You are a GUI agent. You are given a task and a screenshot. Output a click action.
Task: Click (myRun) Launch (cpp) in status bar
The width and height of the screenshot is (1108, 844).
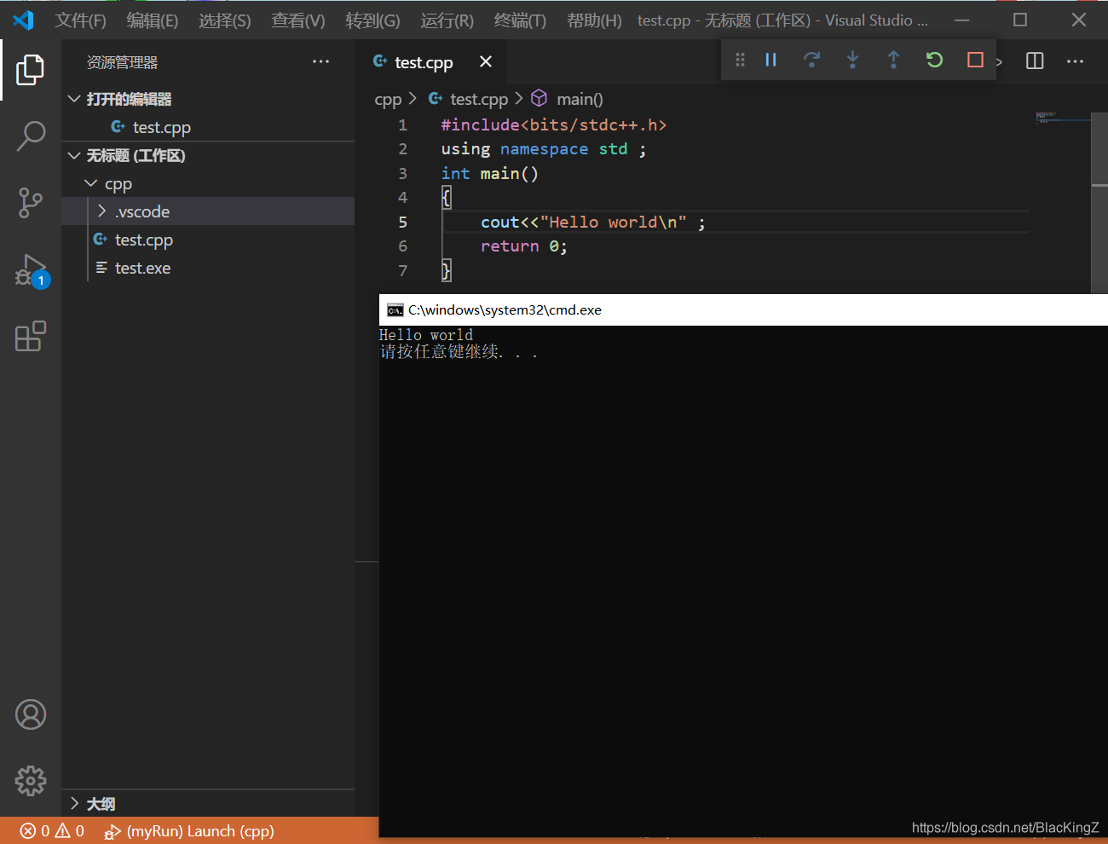(x=192, y=831)
